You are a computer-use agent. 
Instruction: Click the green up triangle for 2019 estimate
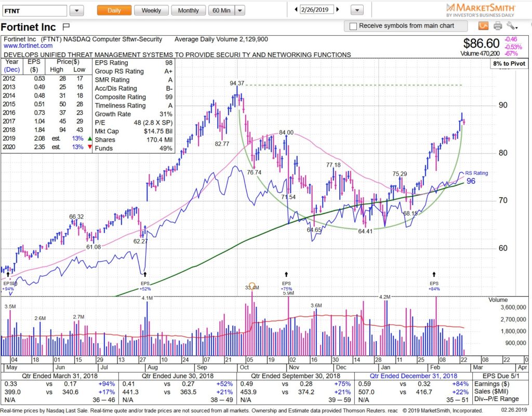[x=89, y=138]
